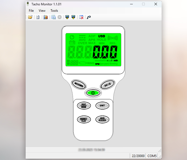Open the View menu

[x=42, y=11]
